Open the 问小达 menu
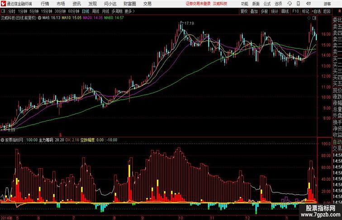This screenshot has height=220, width=342. pyautogui.click(x=110, y=4)
